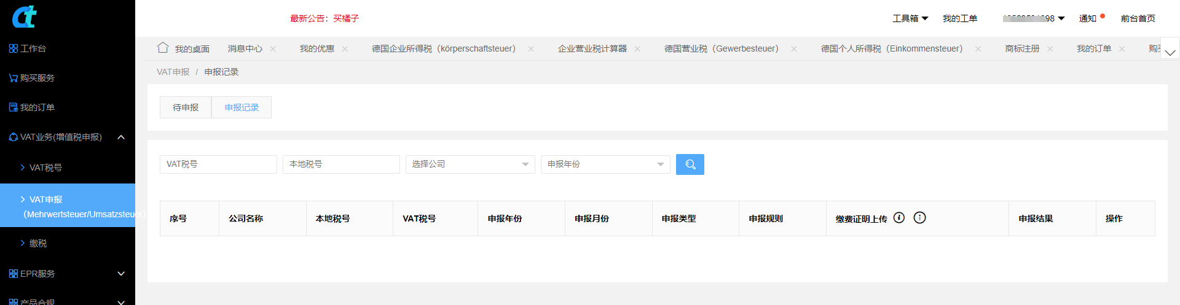Switch to the 待申报 tab

pos(186,107)
